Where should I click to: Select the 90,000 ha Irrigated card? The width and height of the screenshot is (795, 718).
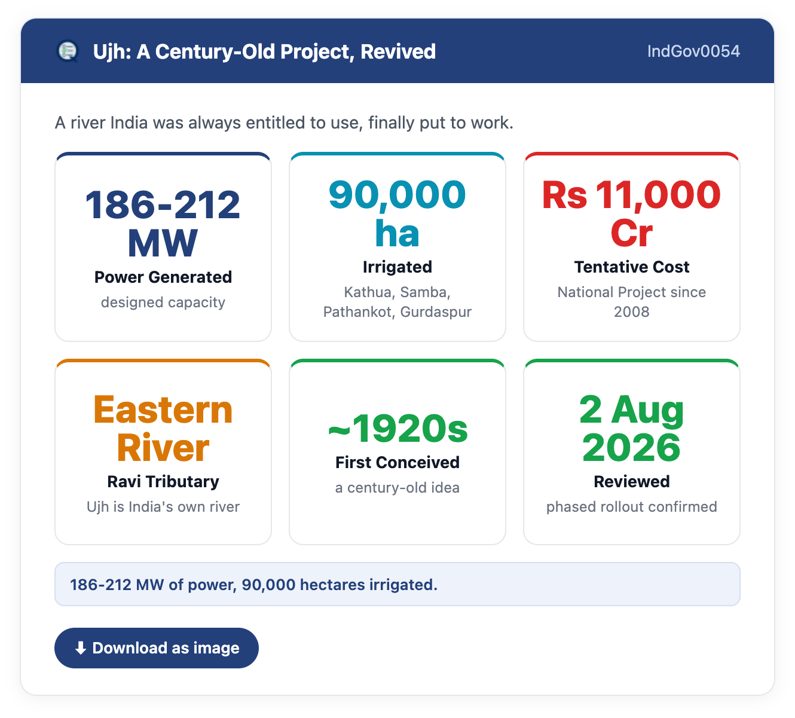point(398,247)
